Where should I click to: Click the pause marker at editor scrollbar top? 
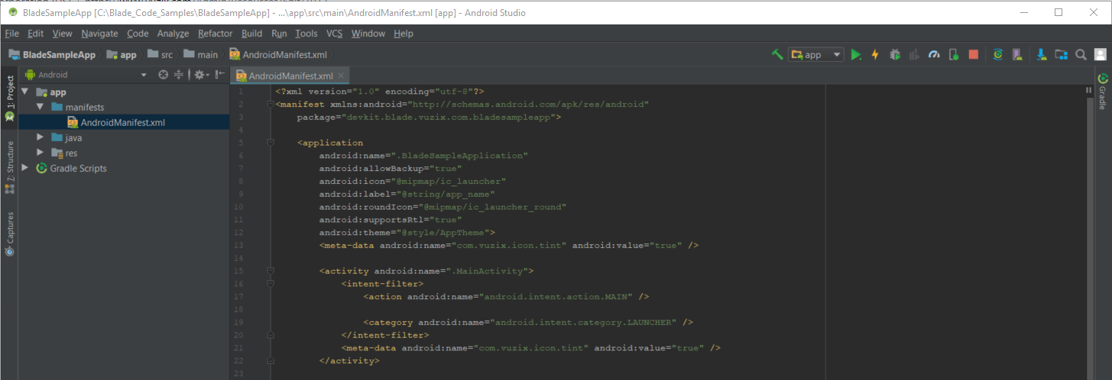coord(1089,90)
